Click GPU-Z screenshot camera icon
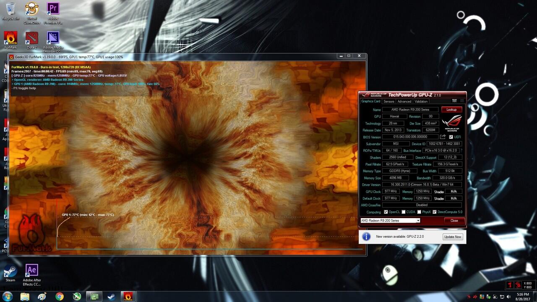 point(454,101)
